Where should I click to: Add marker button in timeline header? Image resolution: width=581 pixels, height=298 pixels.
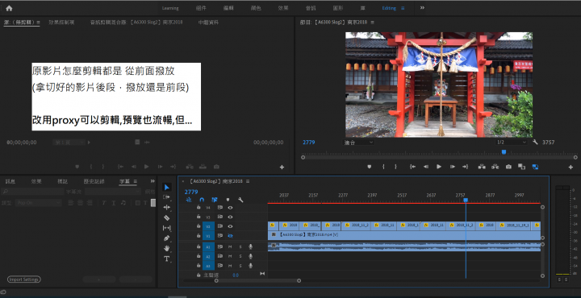228,200
